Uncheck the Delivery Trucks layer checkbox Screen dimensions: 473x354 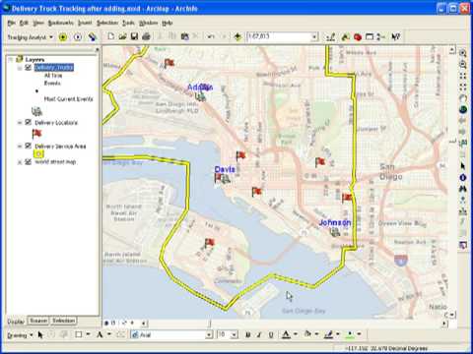point(29,67)
